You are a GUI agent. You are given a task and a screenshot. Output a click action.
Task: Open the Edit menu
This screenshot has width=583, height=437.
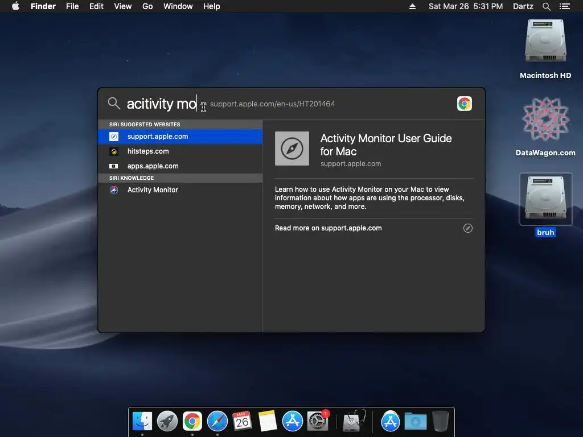pos(96,6)
